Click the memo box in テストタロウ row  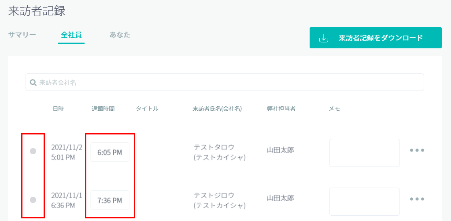click(364, 153)
